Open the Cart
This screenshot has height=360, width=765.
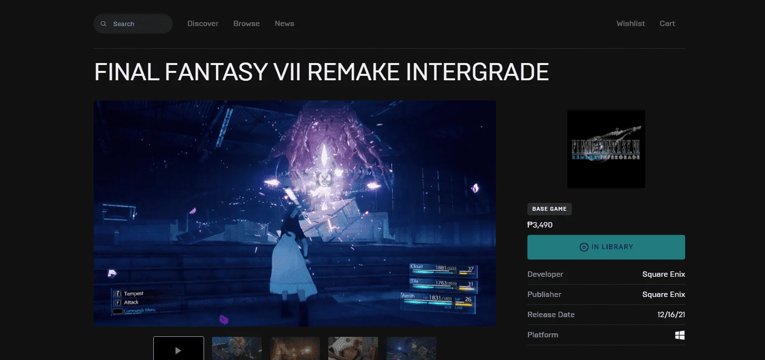tap(667, 24)
